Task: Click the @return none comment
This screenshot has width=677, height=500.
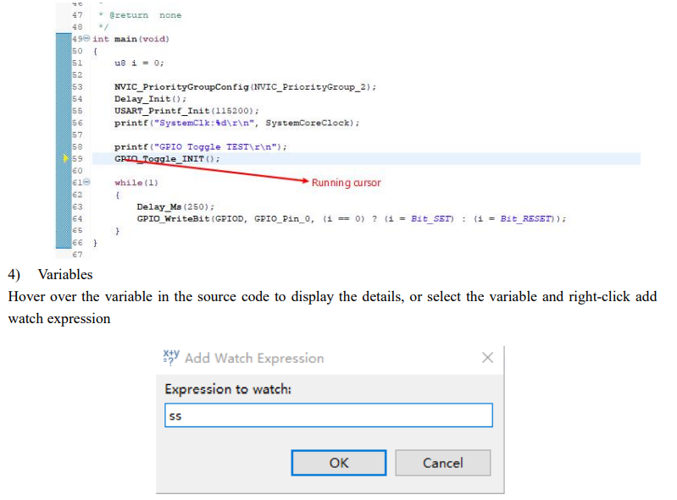Action: (x=145, y=15)
